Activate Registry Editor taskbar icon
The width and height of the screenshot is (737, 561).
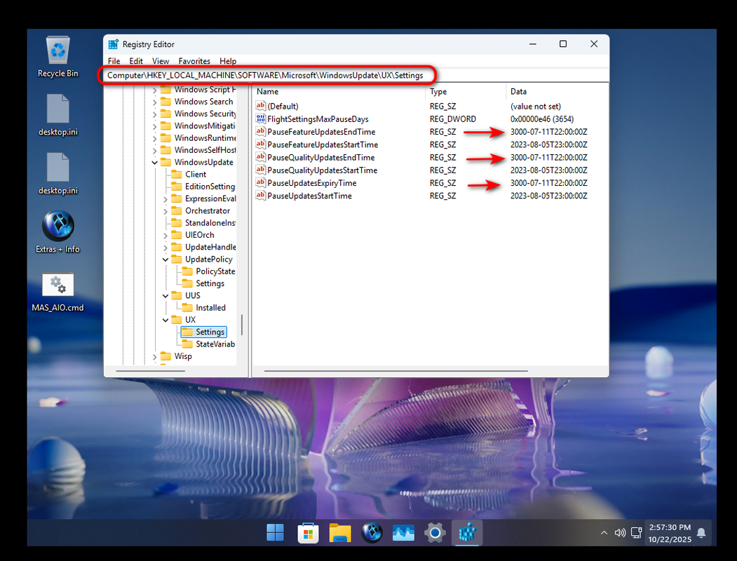[467, 533]
